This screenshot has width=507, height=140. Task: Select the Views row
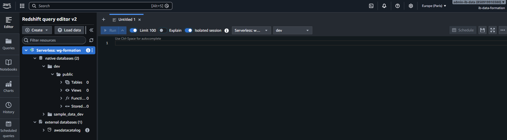click(59, 90)
